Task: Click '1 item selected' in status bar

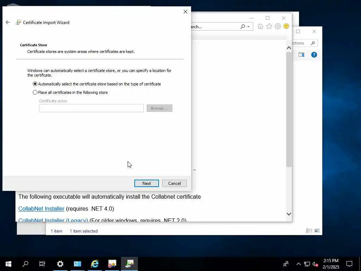Action: point(84,231)
